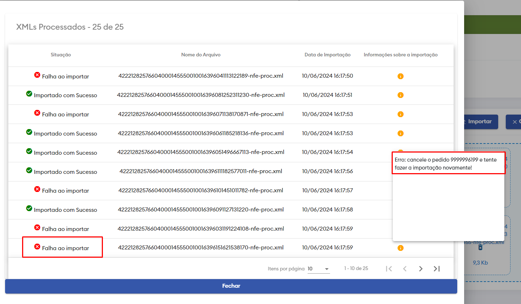Click info icon in last row 21538170
Screen dimensions: 521x304
[x=400, y=248]
